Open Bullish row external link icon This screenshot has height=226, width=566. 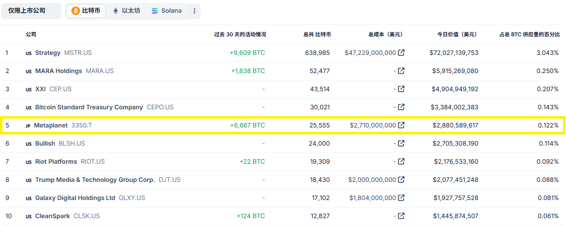401,143
